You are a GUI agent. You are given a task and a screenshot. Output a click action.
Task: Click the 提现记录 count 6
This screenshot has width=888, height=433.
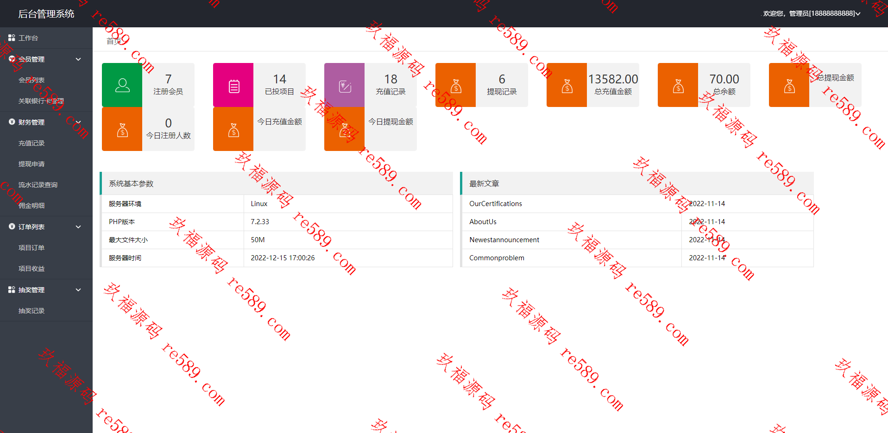(502, 79)
